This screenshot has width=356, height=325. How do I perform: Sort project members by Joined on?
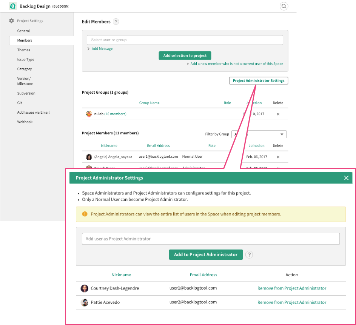(256, 146)
